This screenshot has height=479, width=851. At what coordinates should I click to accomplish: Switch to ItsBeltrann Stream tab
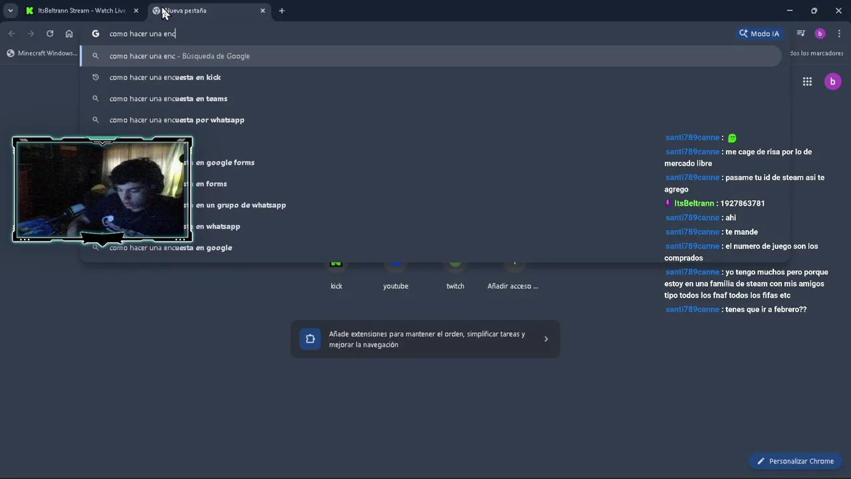82,11
